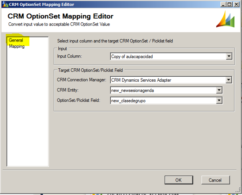
Task: Open the Mapping page in the left list
Action: 16,46
